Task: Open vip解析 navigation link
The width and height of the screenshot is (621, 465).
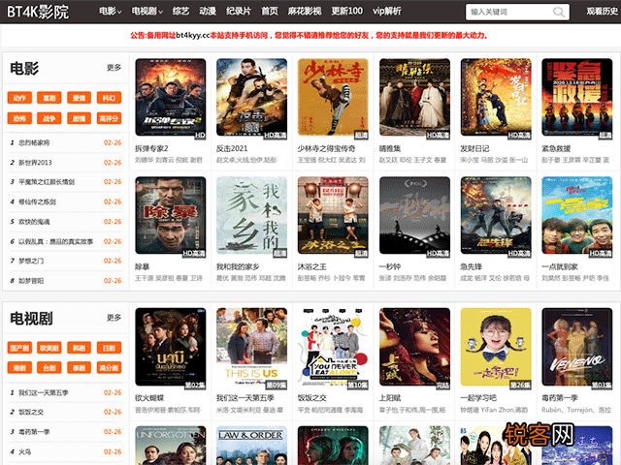Action: (387, 11)
